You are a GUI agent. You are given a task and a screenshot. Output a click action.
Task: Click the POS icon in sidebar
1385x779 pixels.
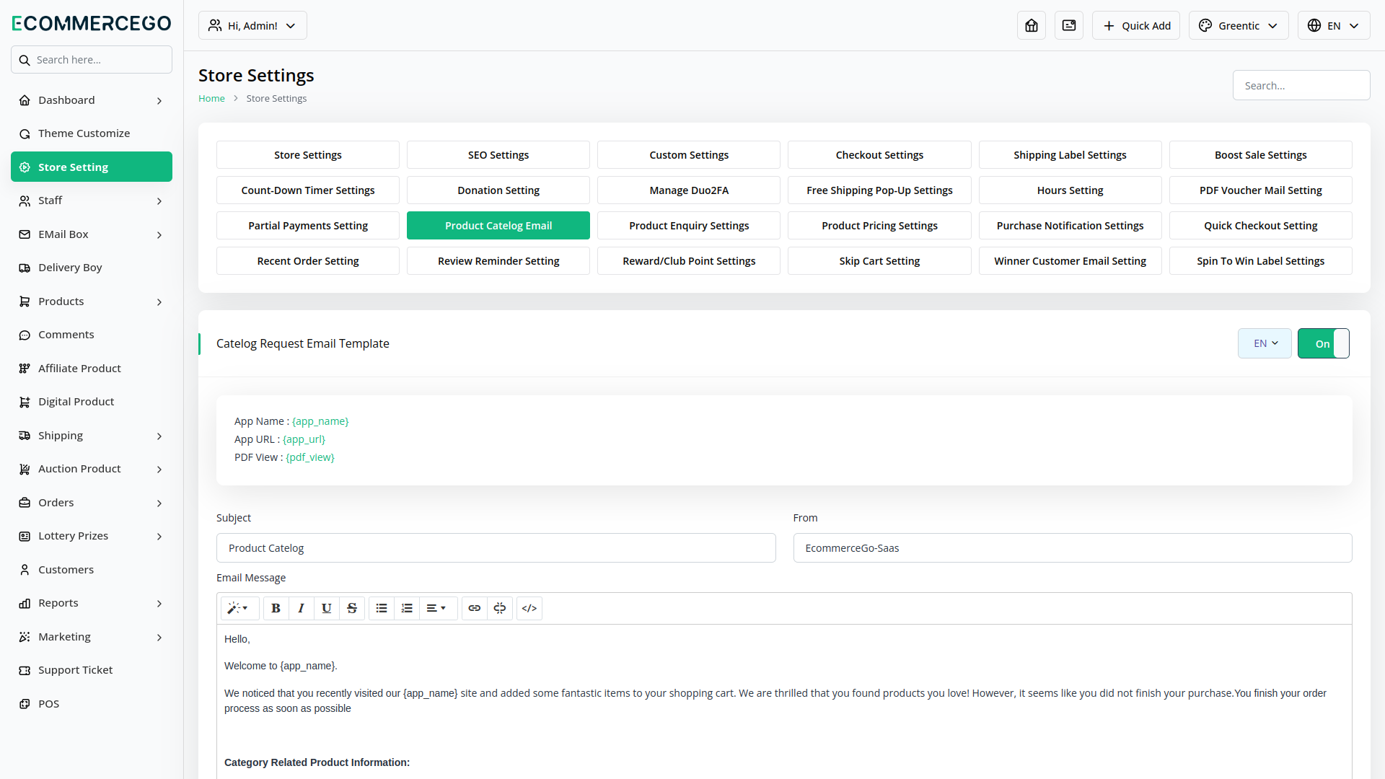point(25,704)
